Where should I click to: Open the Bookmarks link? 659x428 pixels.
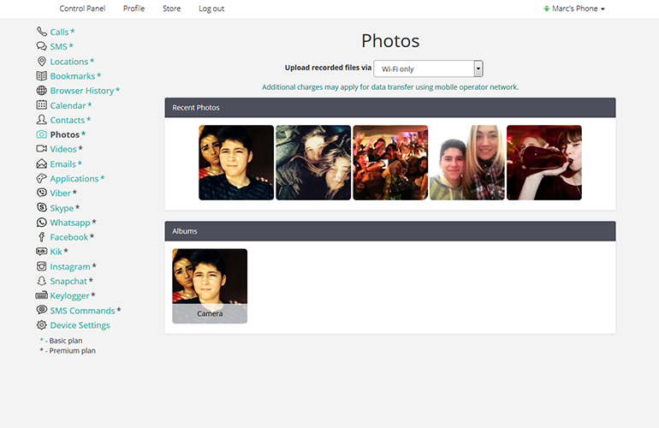[x=73, y=76]
